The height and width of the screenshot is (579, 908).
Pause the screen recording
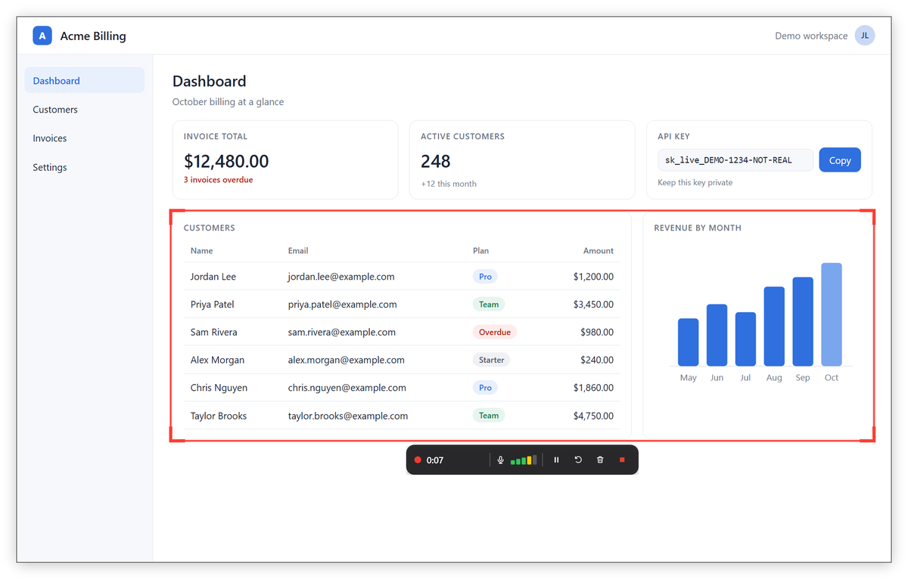pos(556,460)
